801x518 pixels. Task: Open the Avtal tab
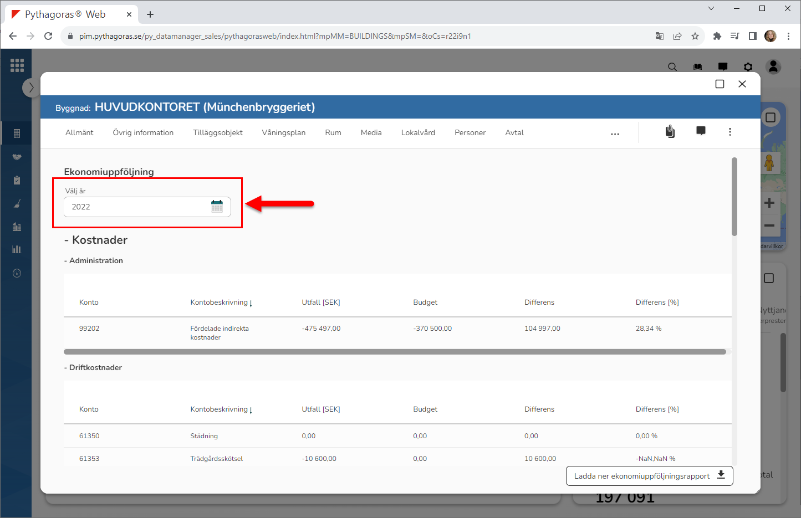click(x=514, y=133)
